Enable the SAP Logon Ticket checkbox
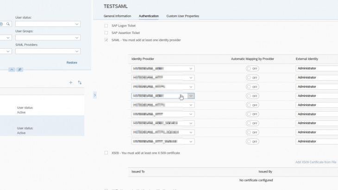Image resolution: width=338 pixels, height=190 pixels. tap(106, 26)
